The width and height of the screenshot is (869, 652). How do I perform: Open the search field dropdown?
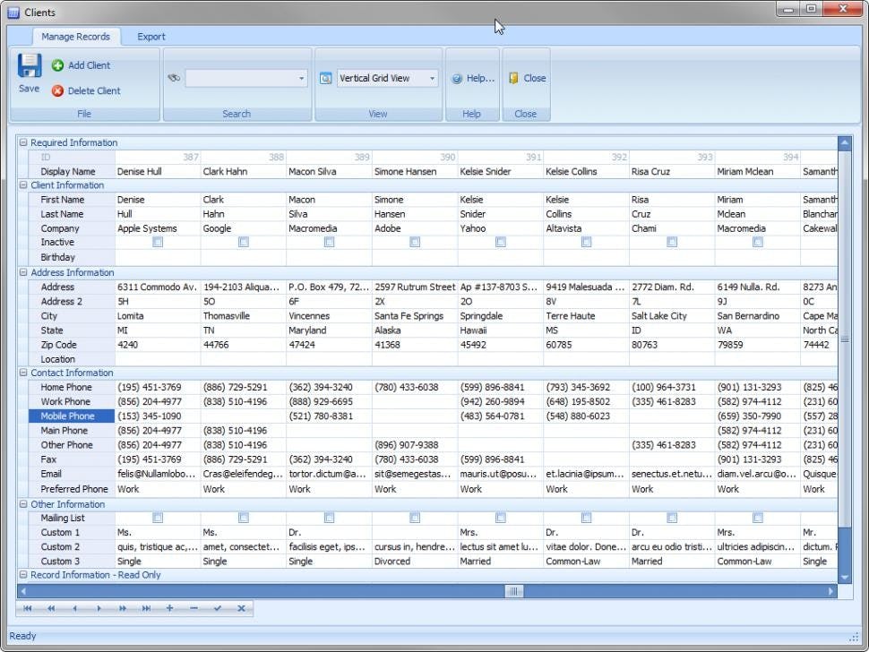pyautogui.click(x=299, y=78)
